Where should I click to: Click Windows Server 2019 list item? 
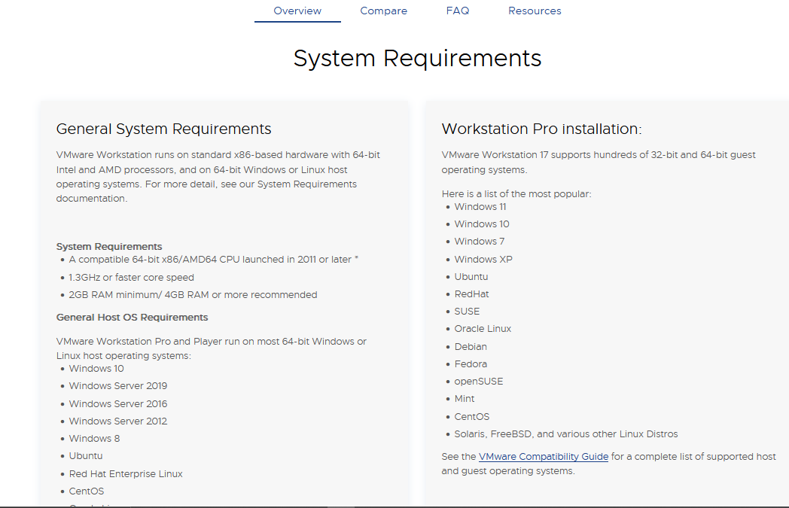pyautogui.click(x=117, y=386)
